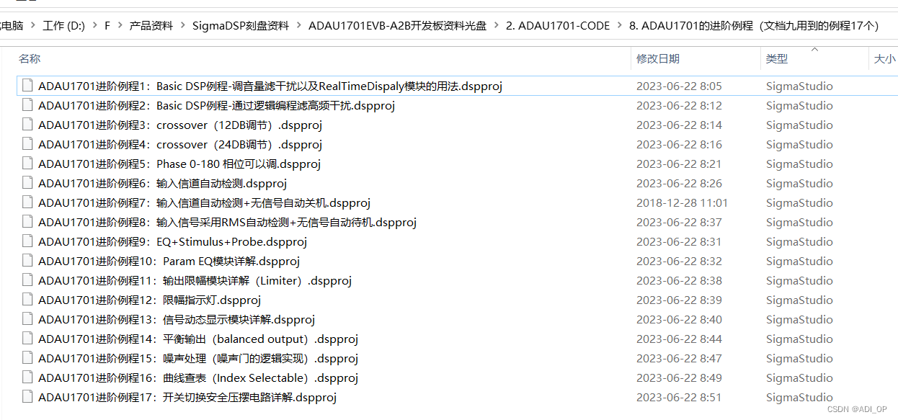
Task: Navigate to 工作 (D:) in the address bar
Action: 63,25
